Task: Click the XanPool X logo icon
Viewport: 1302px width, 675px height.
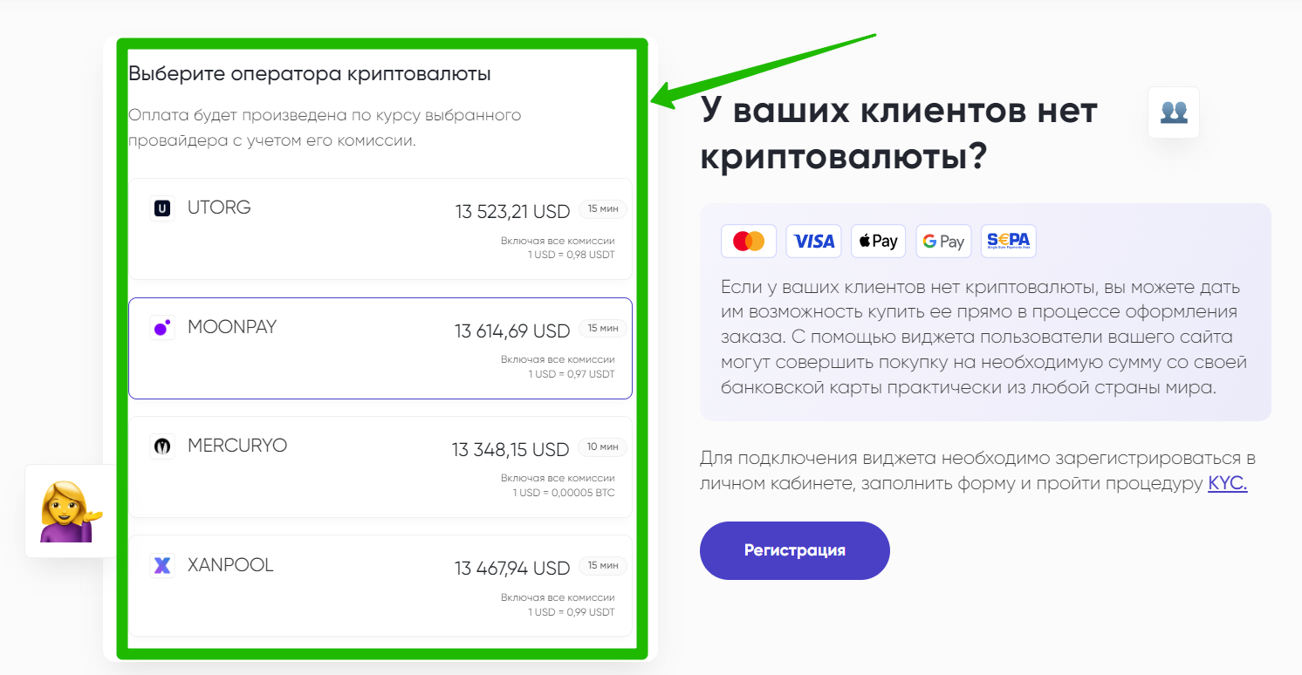Action: click(162, 566)
